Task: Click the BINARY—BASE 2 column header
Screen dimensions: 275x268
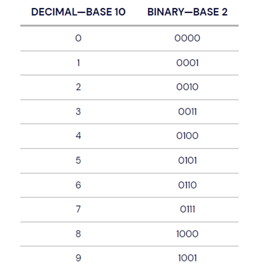Action: [x=187, y=12]
